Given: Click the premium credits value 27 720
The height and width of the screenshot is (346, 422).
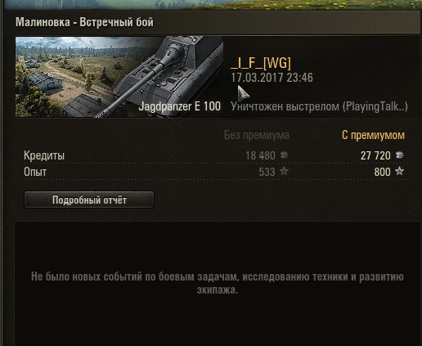Looking at the screenshot, I should point(375,155).
